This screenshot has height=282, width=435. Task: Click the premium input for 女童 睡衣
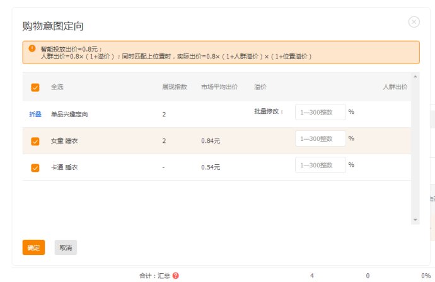click(320, 138)
